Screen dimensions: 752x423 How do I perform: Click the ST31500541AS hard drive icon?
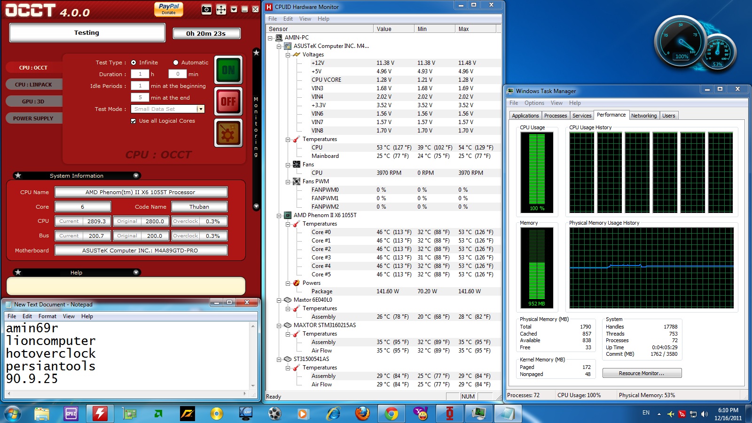click(288, 359)
